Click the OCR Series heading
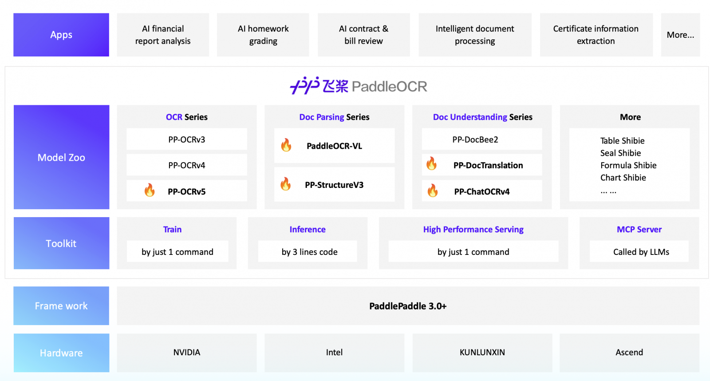This screenshot has width=710, height=381. [187, 117]
